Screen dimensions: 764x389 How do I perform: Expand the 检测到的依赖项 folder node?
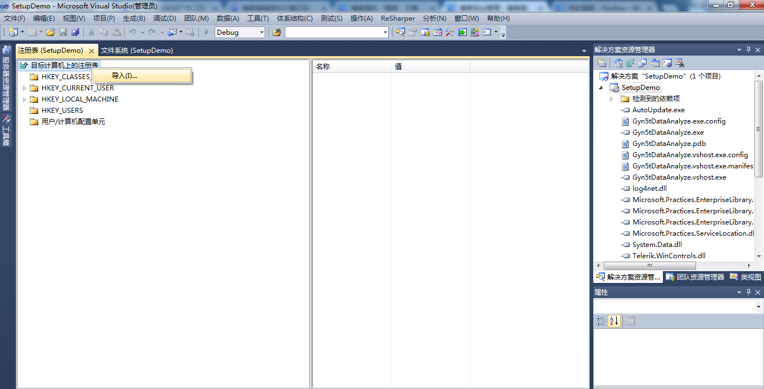(612, 99)
